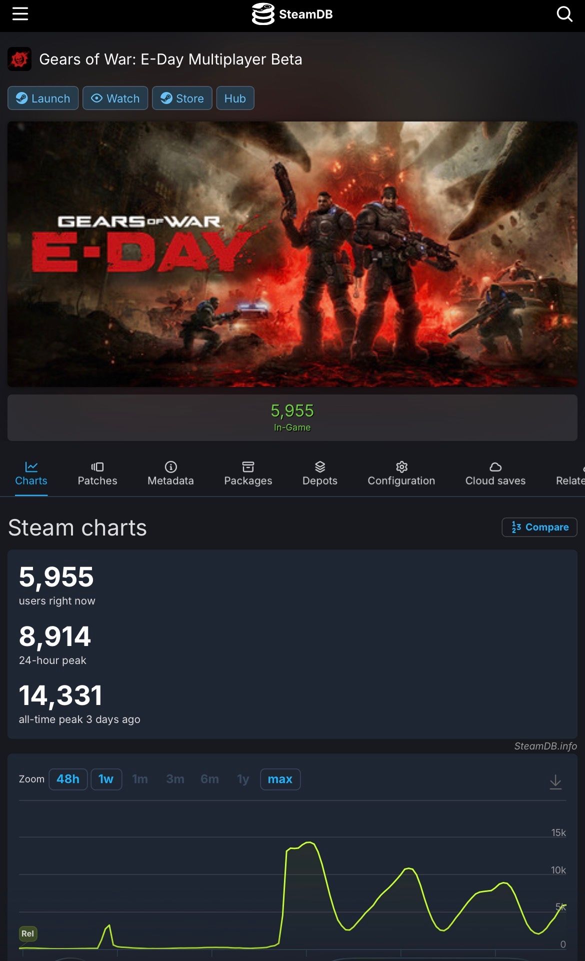
Task: Click the Gears of War app icon
Action: pos(19,59)
